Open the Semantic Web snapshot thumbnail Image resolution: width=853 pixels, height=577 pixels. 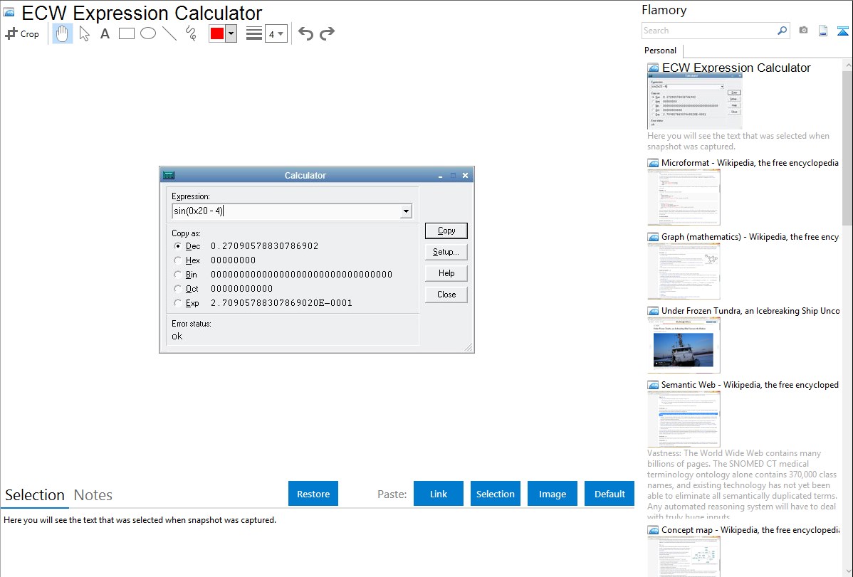point(684,419)
